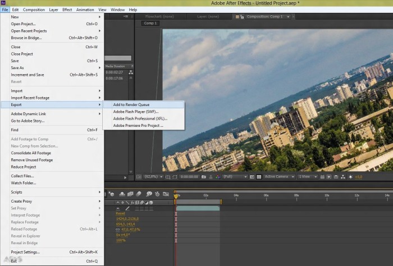Choose Add to Render Queue
393x266 pixels.
coord(144,105)
